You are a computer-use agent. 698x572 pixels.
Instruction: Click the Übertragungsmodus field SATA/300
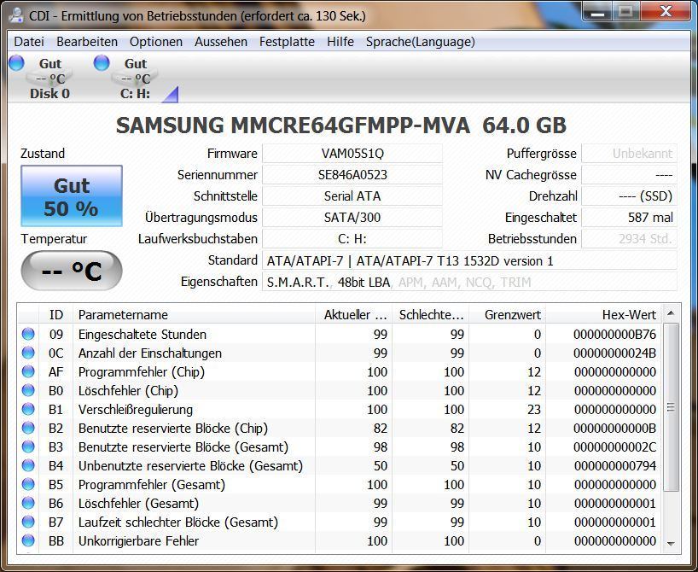352,218
